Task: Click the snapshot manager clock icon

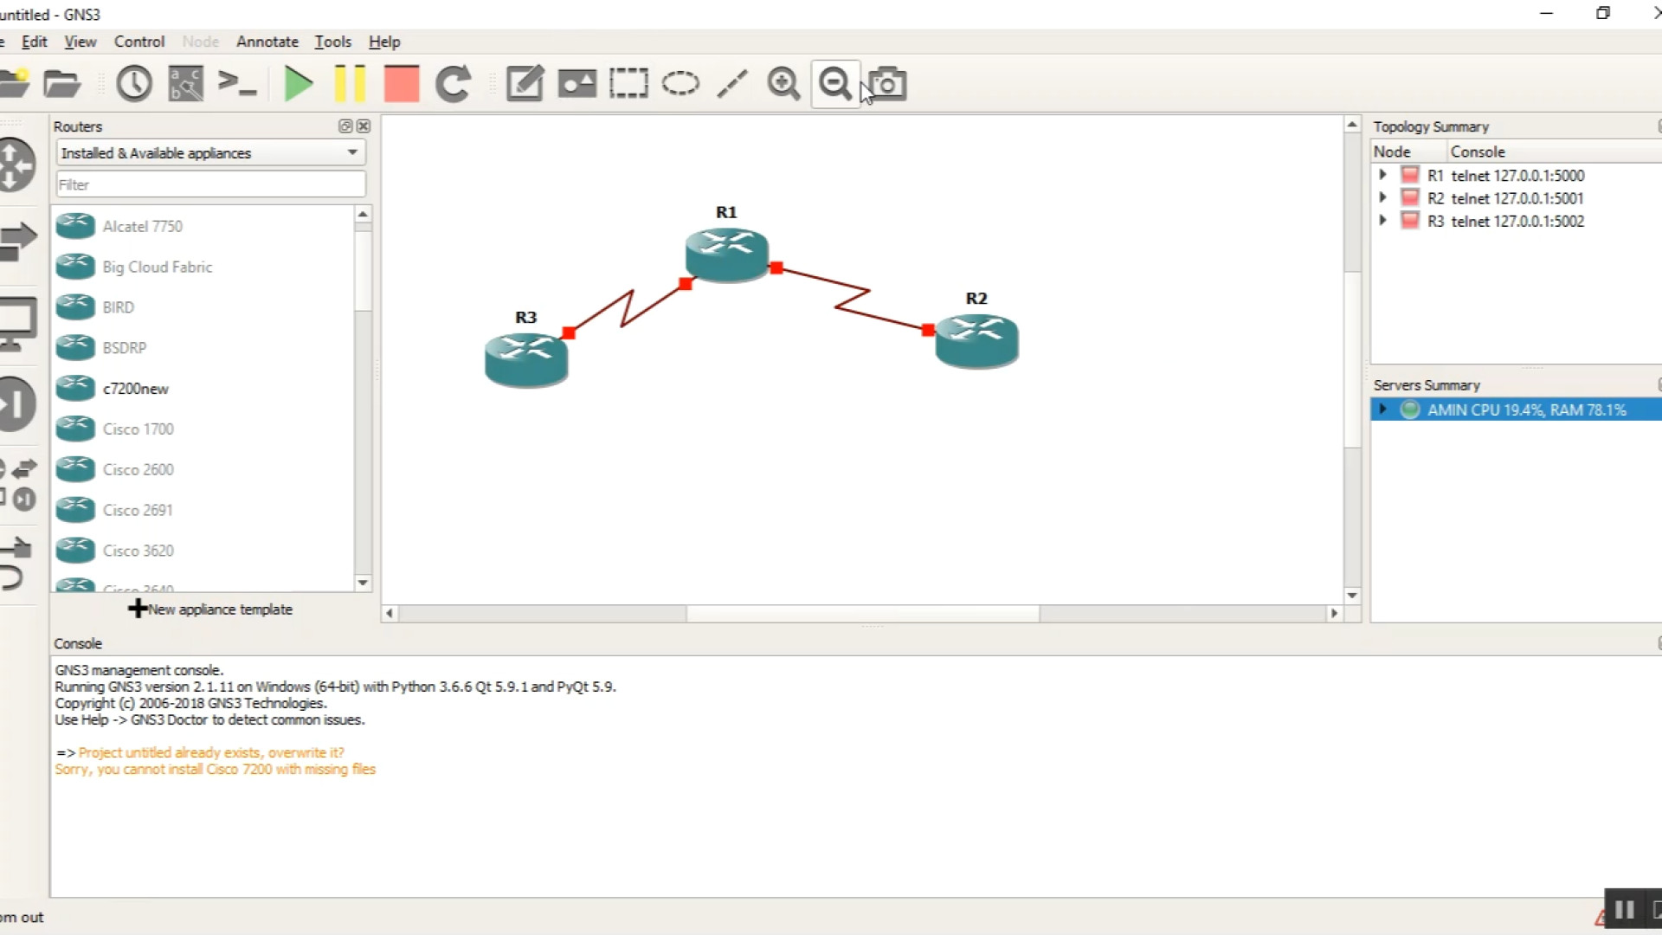Action: click(x=134, y=84)
